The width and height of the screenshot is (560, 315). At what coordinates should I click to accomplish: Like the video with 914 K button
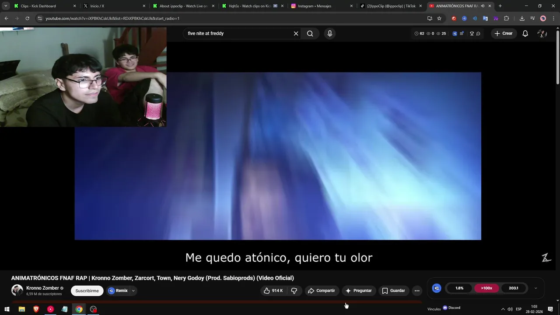273,290
